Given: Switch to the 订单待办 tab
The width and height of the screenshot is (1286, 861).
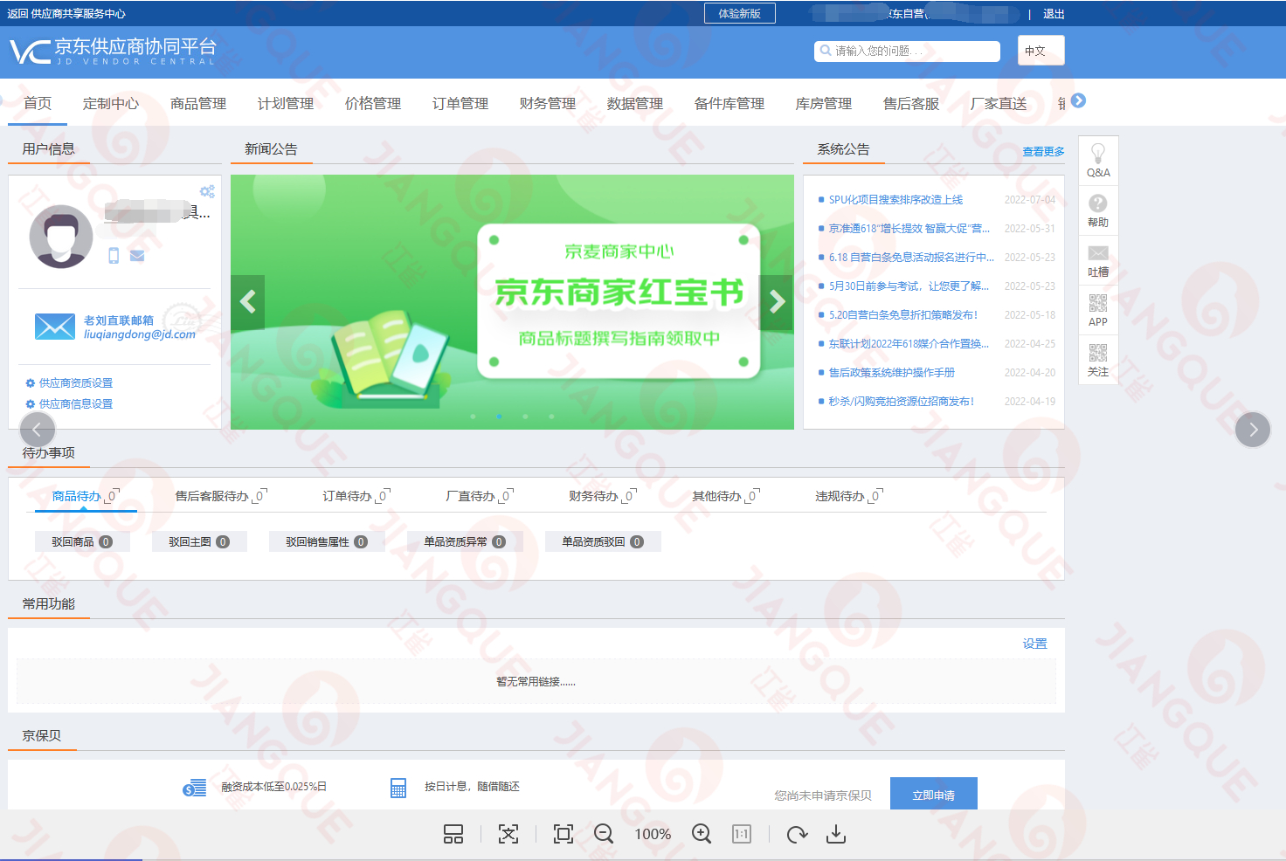Looking at the screenshot, I should point(349,495).
